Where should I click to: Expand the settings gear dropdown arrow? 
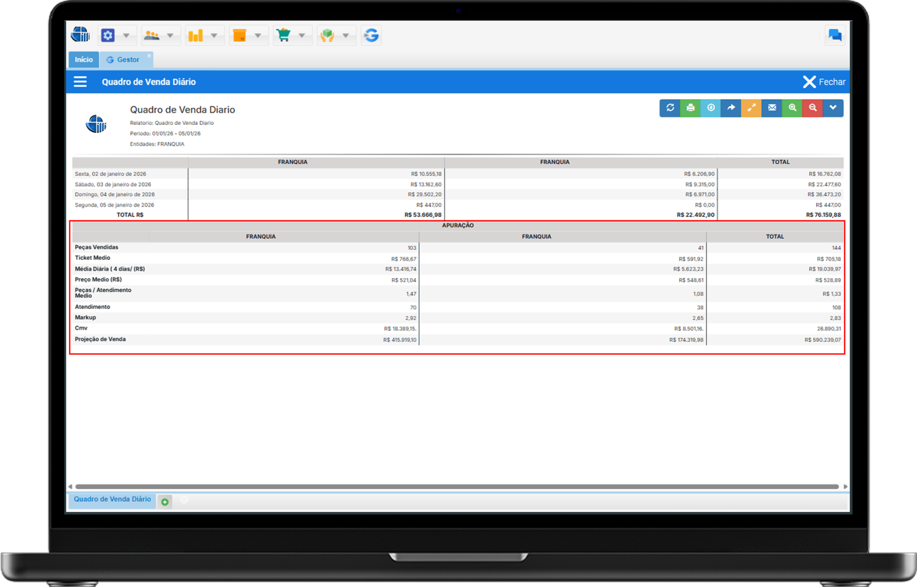(x=126, y=35)
